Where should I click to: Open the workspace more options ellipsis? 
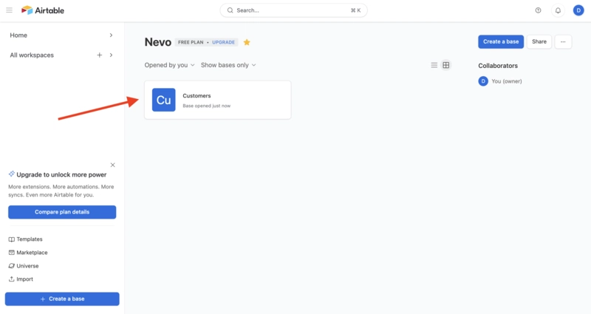(563, 42)
